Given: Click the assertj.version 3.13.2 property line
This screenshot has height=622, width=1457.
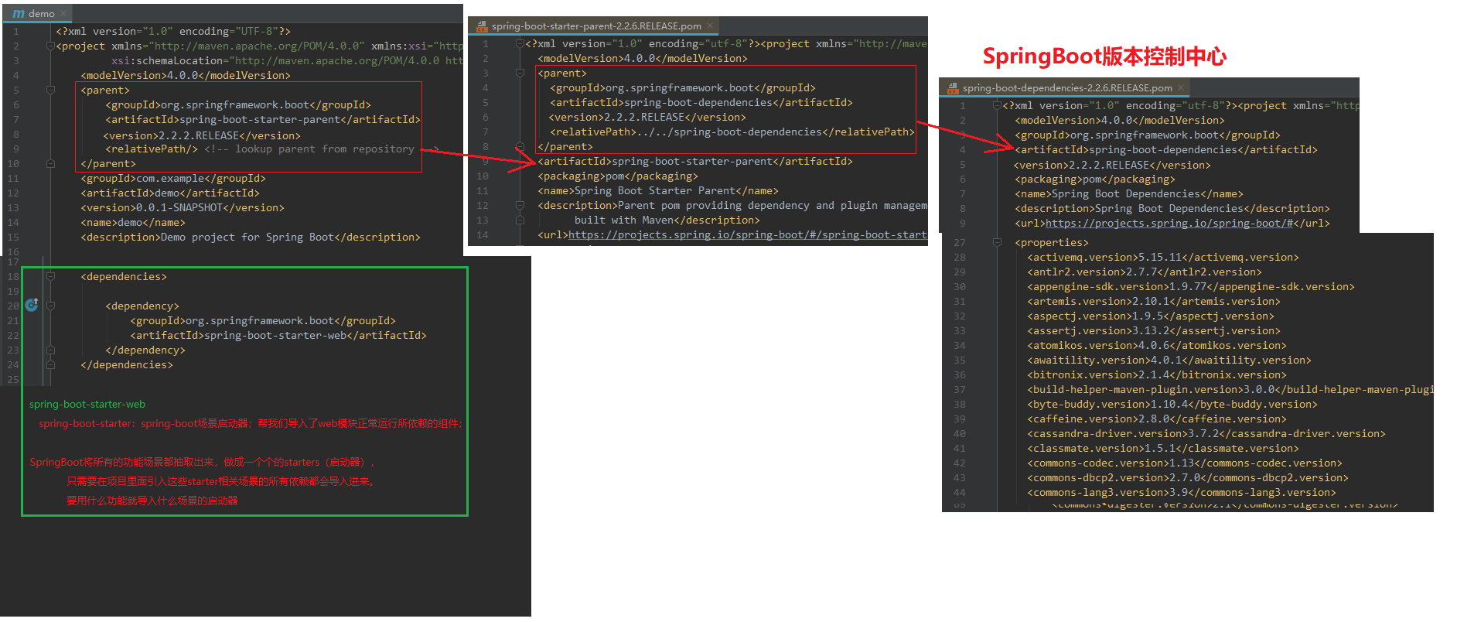Looking at the screenshot, I should 1154,330.
